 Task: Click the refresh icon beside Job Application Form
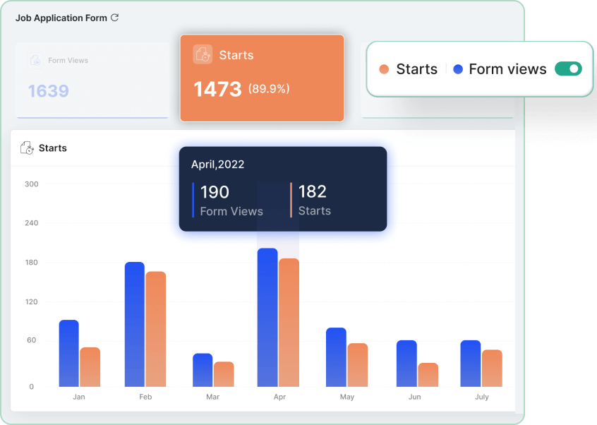tap(114, 18)
